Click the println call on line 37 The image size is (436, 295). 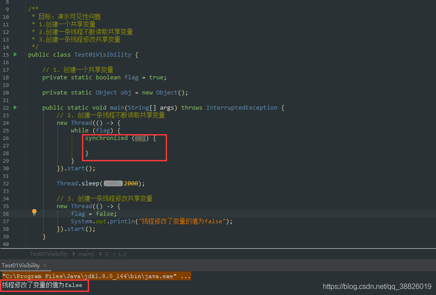[122, 221]
